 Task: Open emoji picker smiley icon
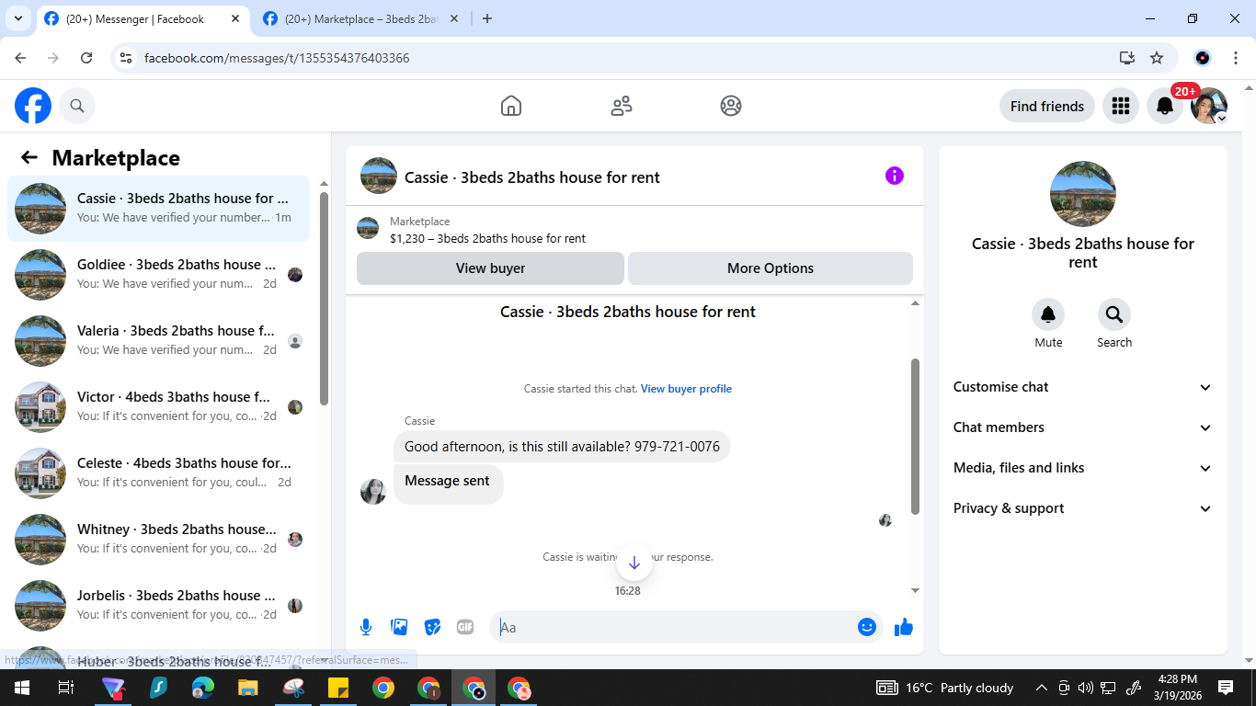[x=866, y=627]
